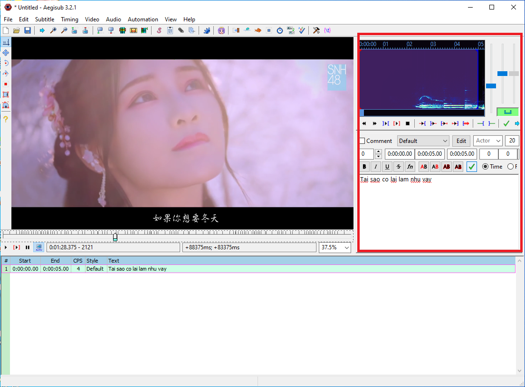Toggle the Comment checkbox
This screenshot has width=525, height=387.
click(x=362, y=141)
